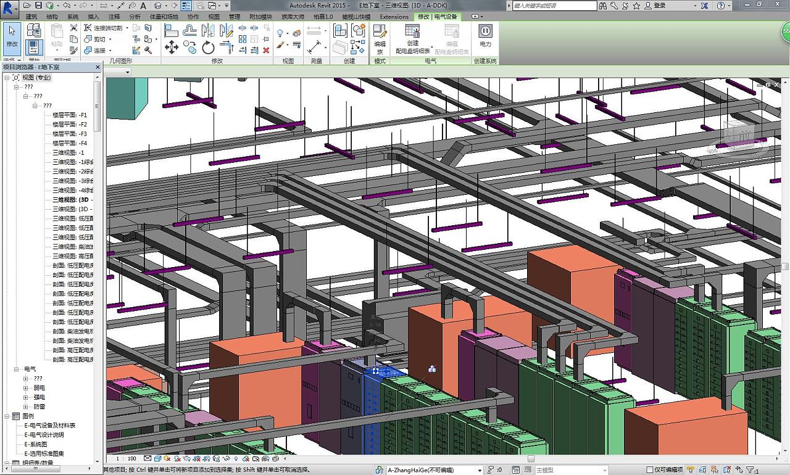The width and height of the screenshot is (790, 475).
Task: Open 楼层平面: -F1 view in browser
Action: click(x=69, y=115)
